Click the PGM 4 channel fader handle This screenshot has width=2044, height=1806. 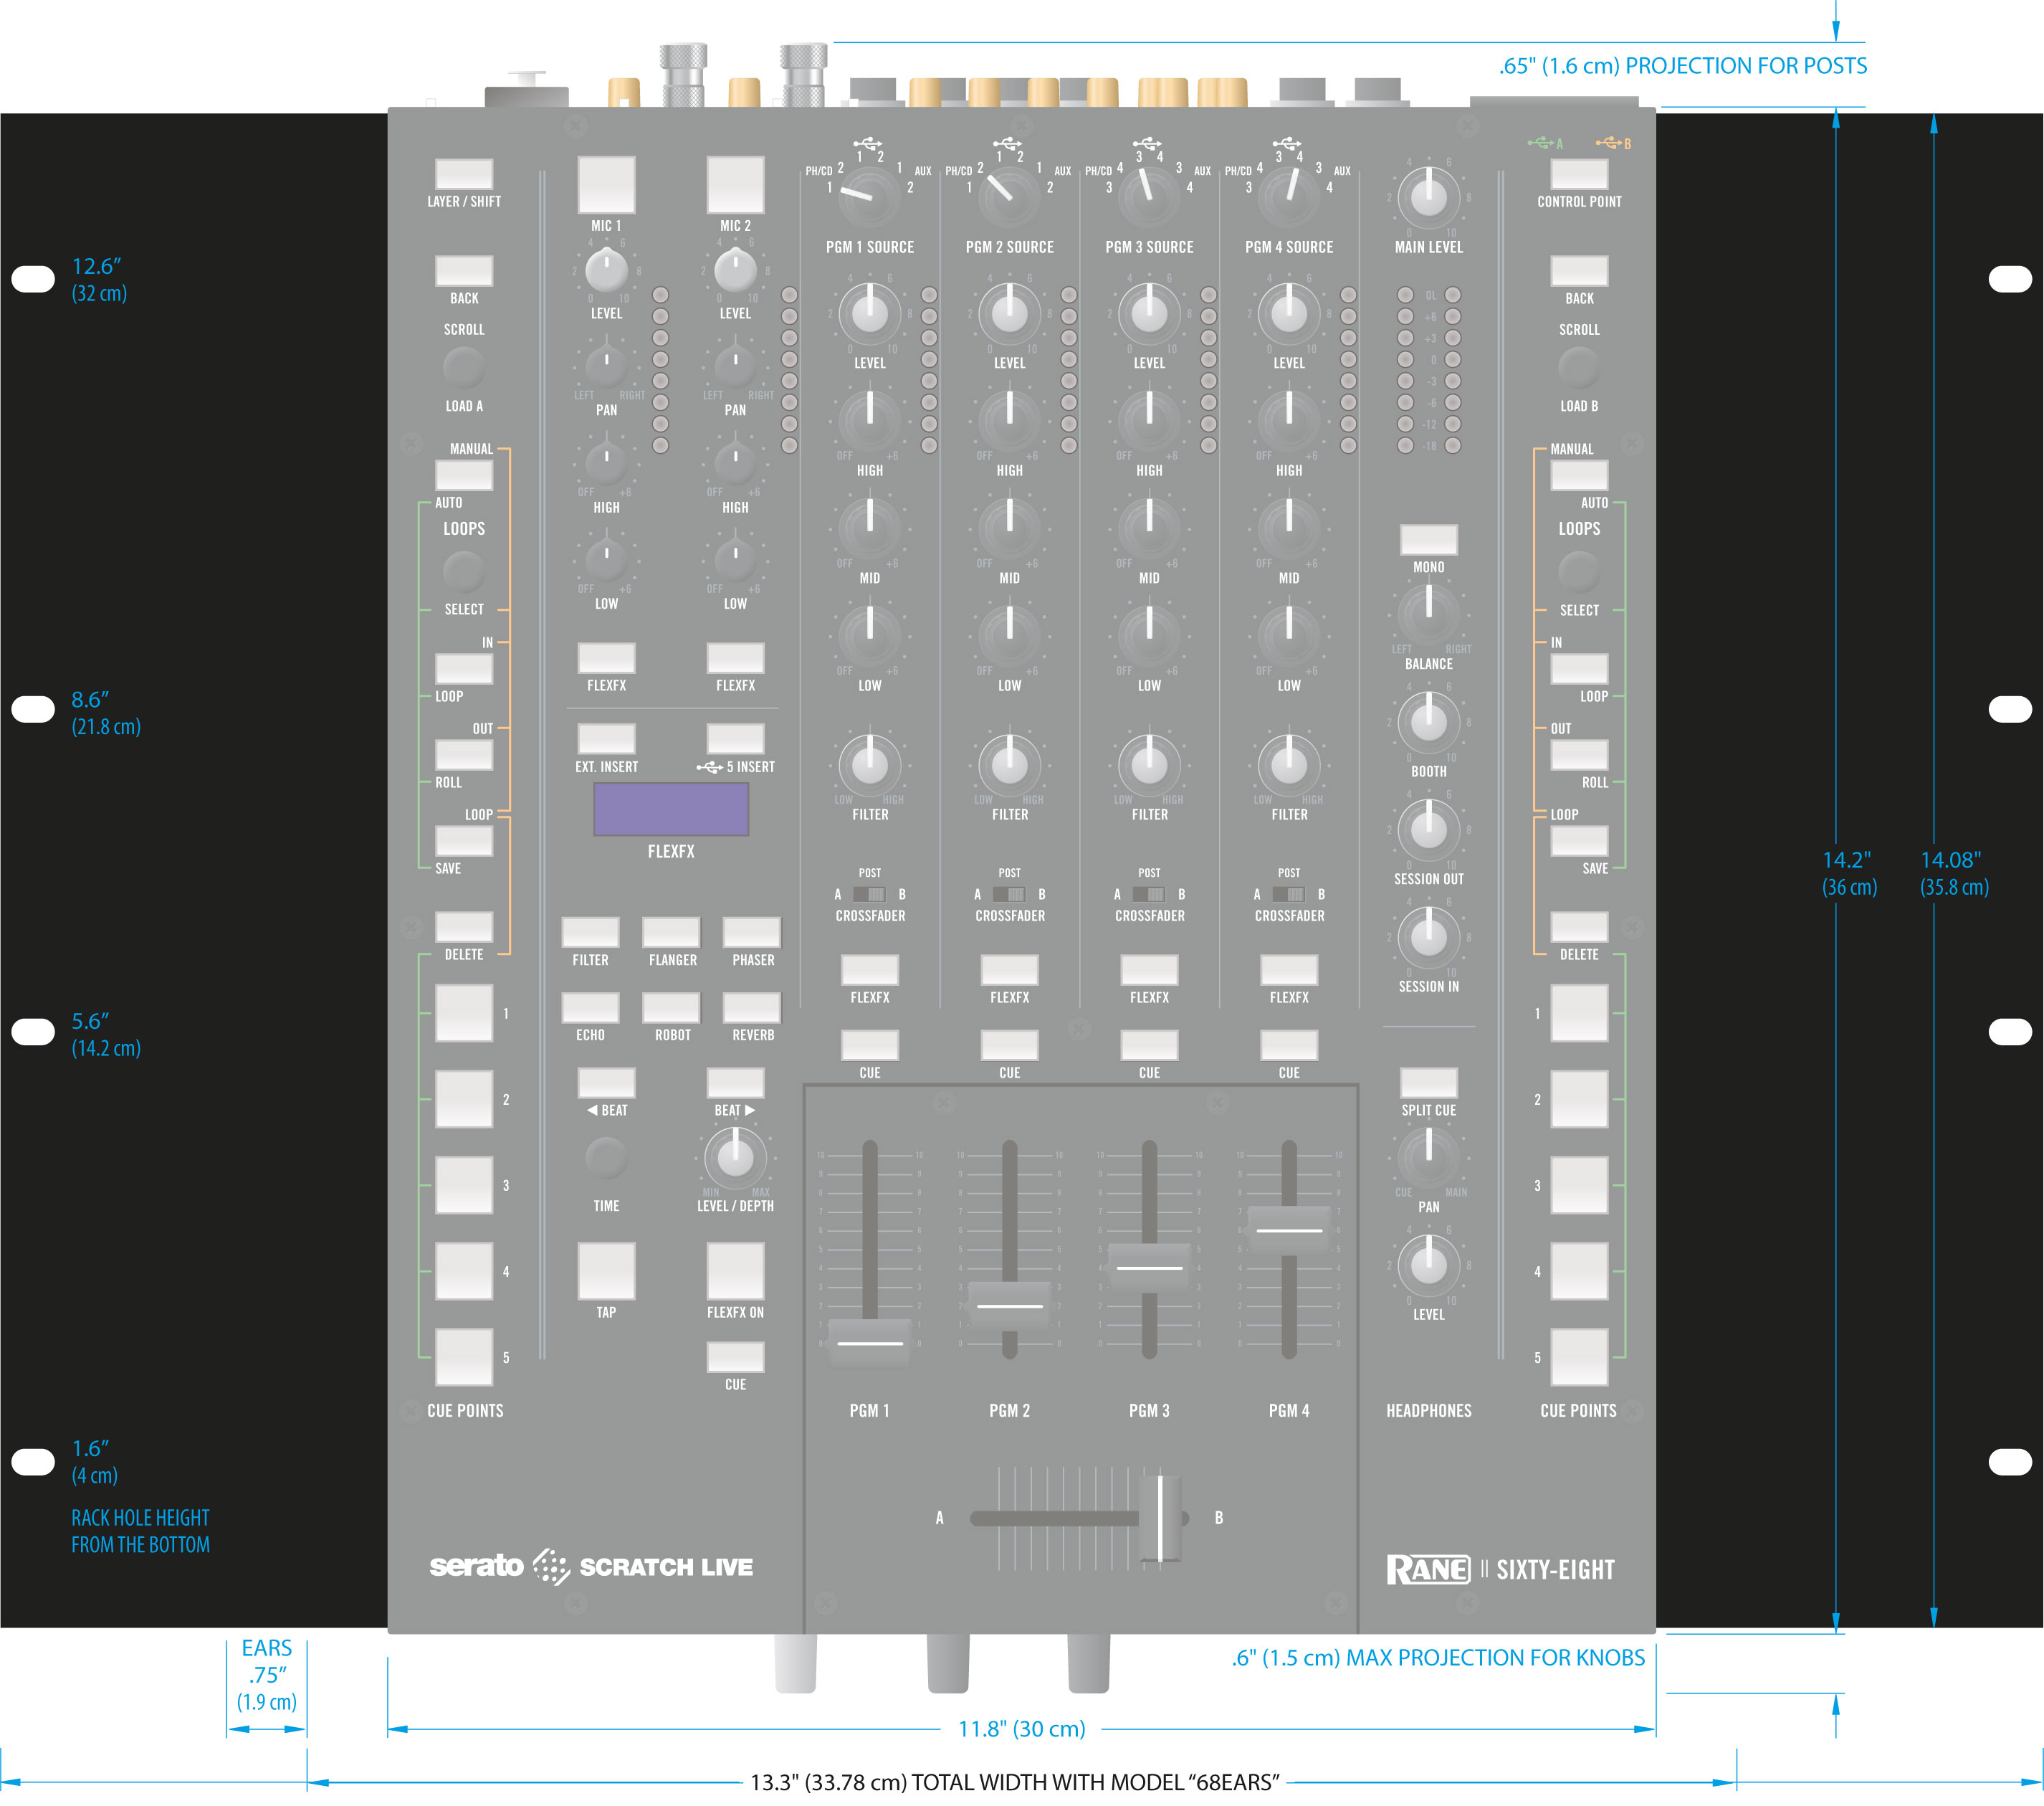click(x=1289, y=1230)
